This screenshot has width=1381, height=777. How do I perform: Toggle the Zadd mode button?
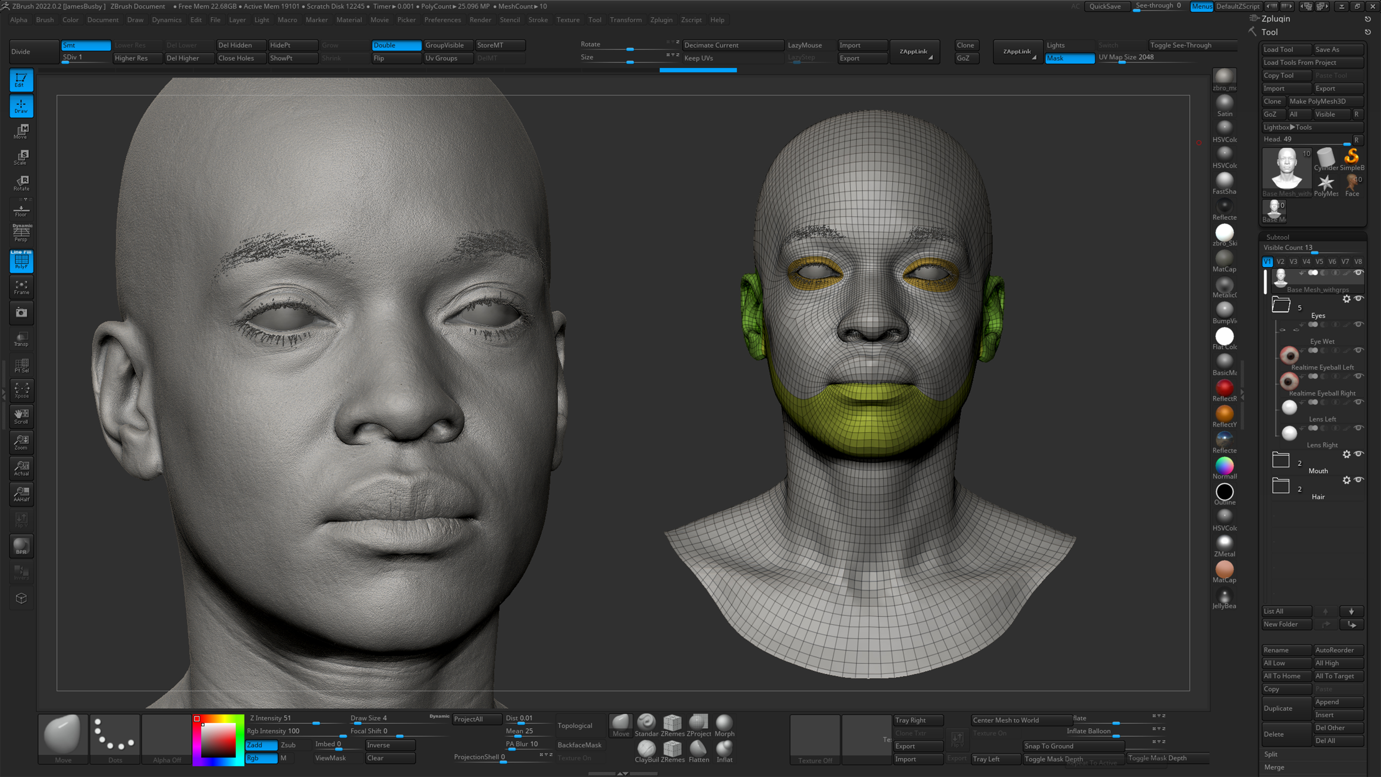(x=261, y=745)
